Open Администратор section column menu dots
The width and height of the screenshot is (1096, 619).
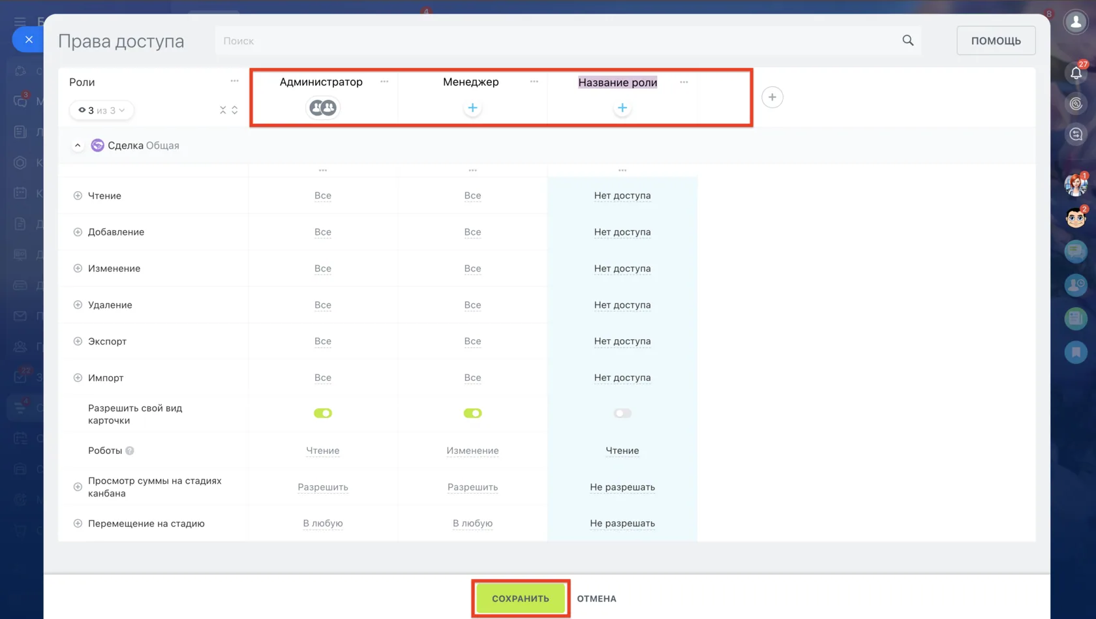pos(322,170)
